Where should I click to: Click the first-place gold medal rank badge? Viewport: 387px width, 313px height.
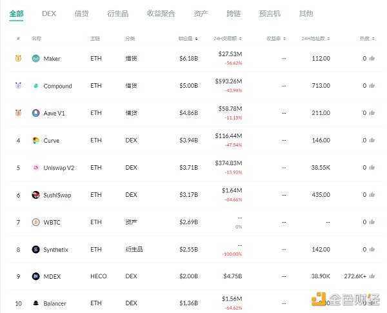(x=18, y=59)
